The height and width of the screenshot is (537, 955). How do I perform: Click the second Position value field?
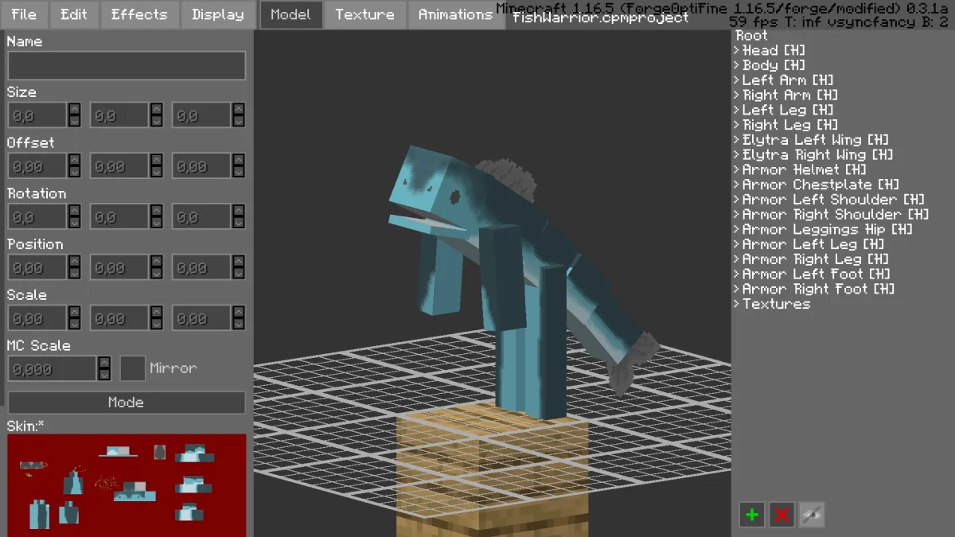tap(119, 268)
